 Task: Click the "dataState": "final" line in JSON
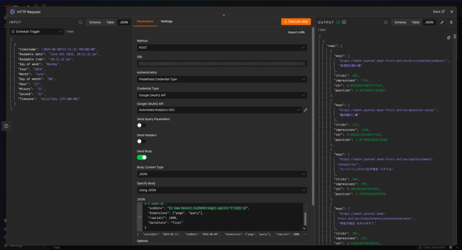(x=165, y=223)
